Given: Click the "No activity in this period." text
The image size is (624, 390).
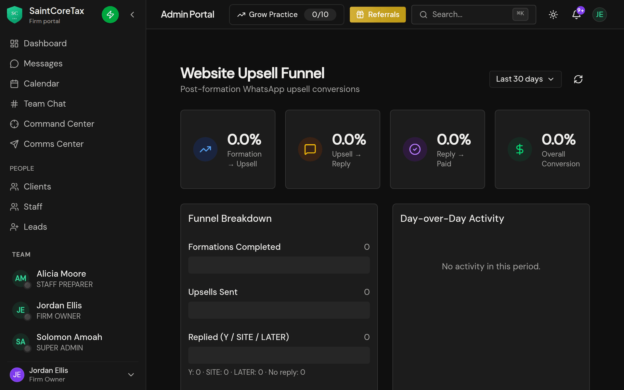Looking at the screenshot, I should coord(491,266).
